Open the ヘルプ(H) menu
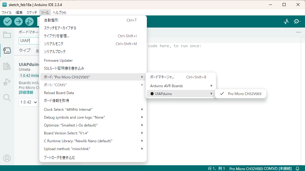This screenshot has height=171, width=305. point(59,12)
